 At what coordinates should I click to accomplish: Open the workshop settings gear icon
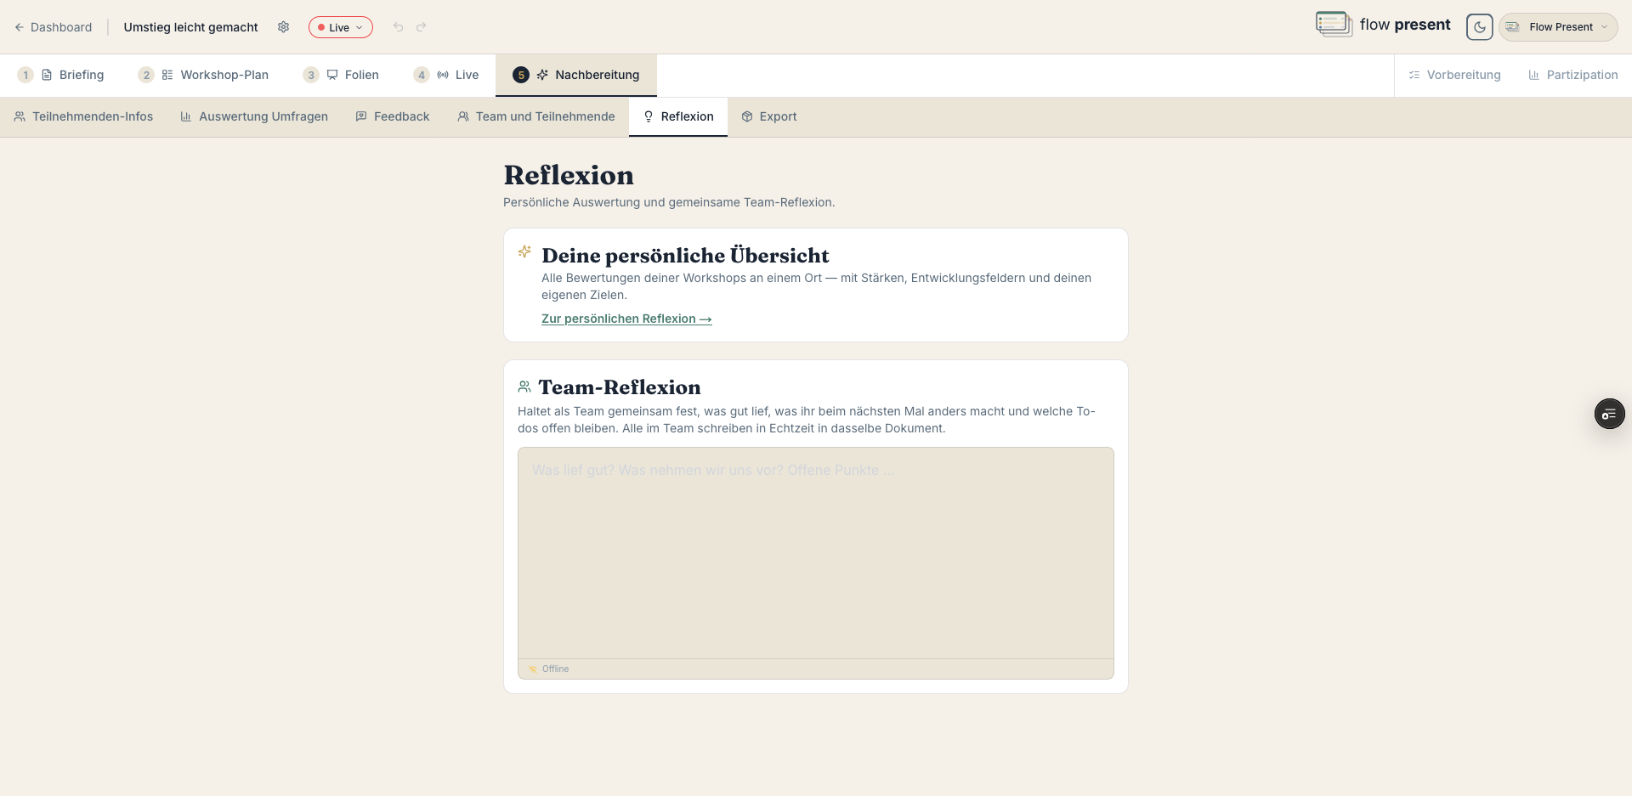pyautogui.click(x=283, y=27)
